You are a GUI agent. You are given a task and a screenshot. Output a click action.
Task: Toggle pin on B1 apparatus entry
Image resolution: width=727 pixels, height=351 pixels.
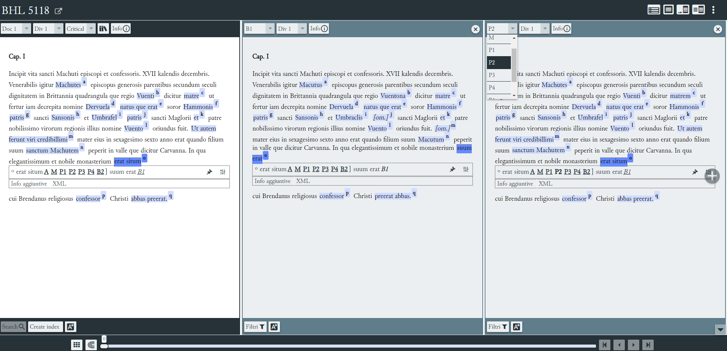(452, 169)
